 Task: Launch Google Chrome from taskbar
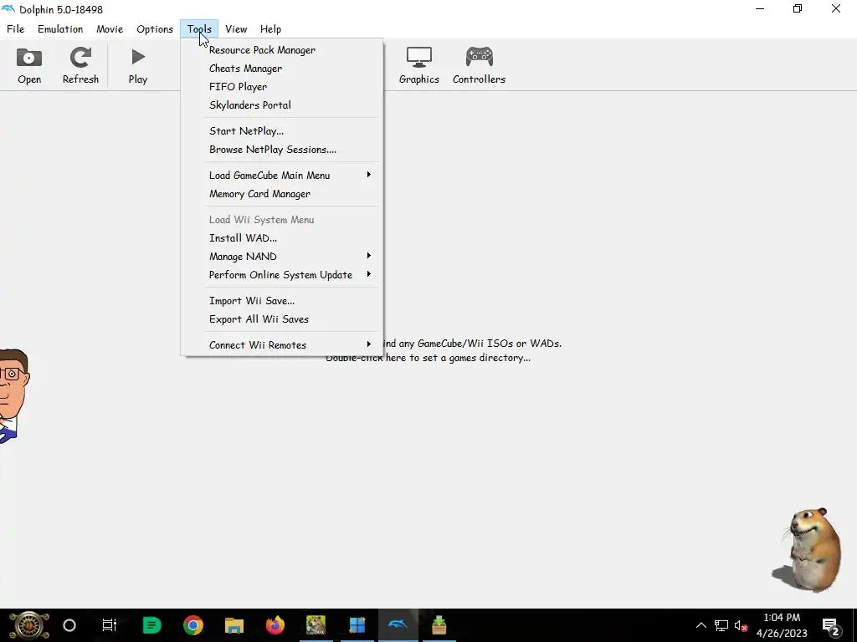pyautogui.click(x=193, y=625)
